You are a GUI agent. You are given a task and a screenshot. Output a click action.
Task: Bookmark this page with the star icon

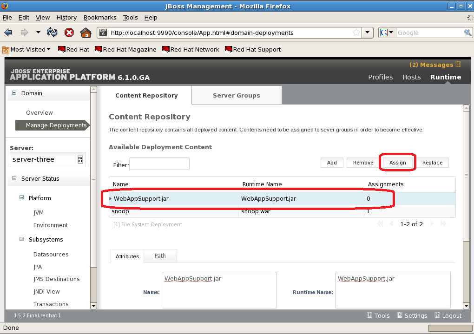point(356,33)
